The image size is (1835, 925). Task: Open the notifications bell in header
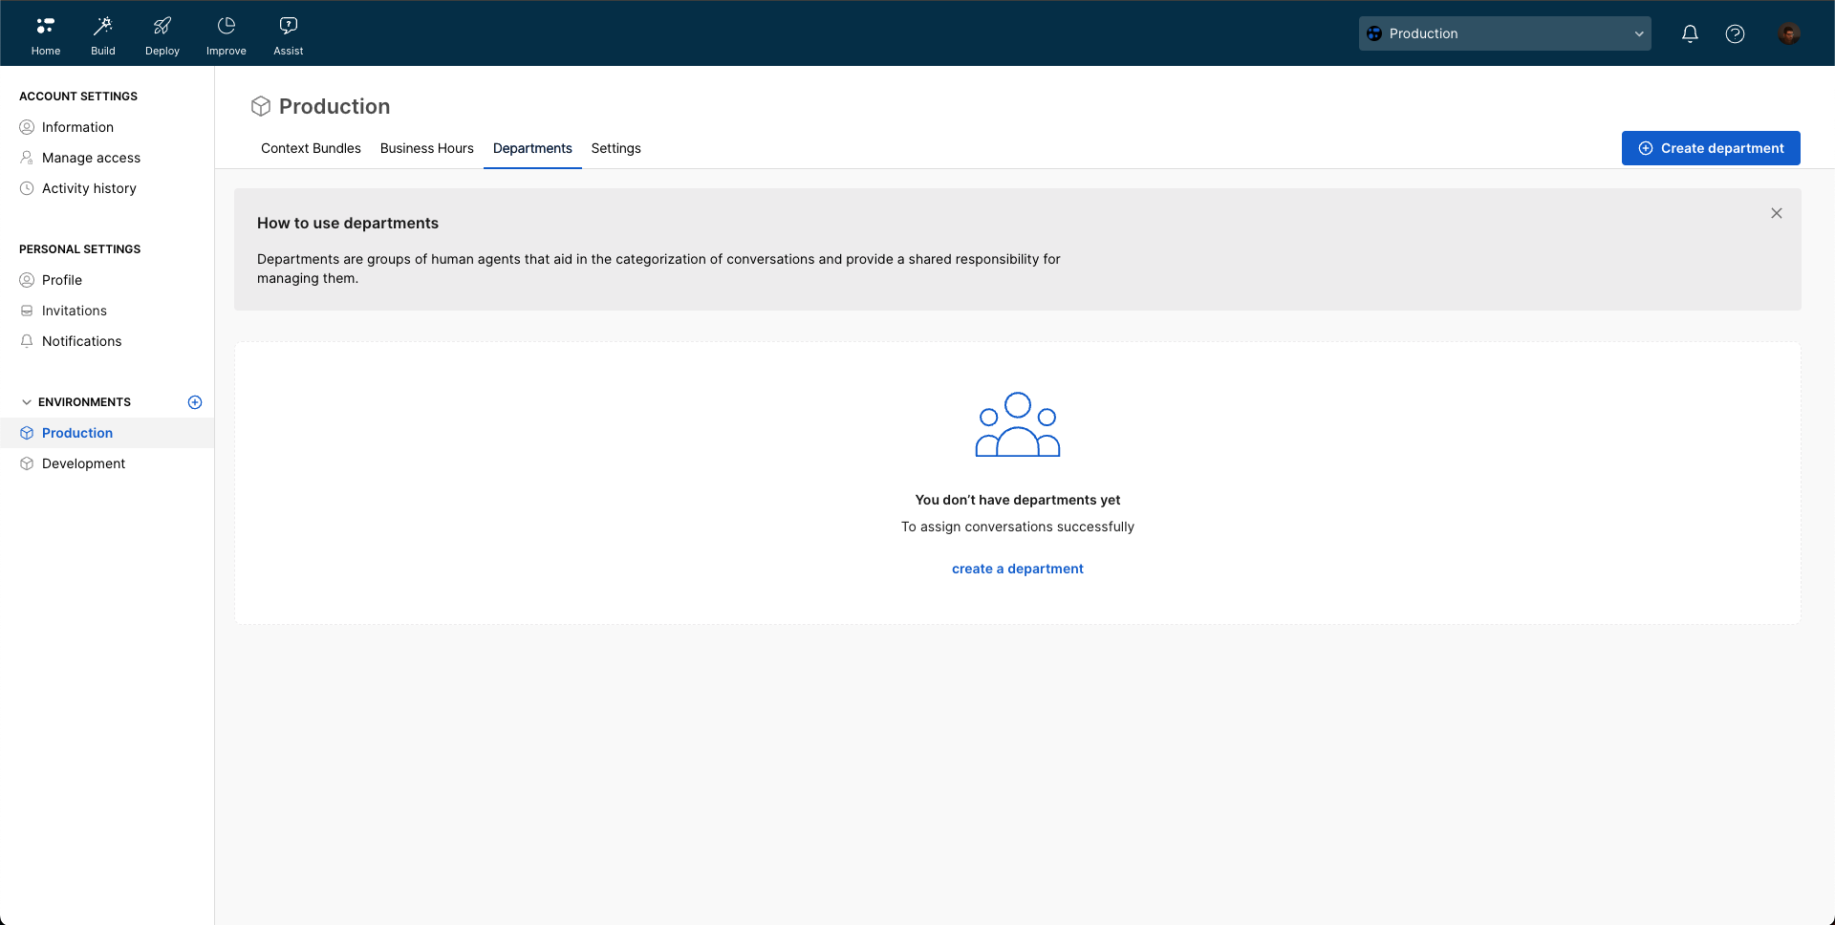(1690, 33)
